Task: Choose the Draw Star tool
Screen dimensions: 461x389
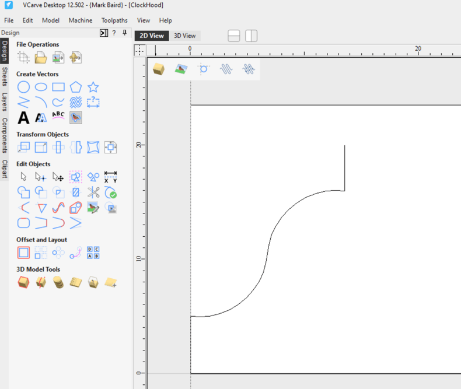Action: point(93,87)
